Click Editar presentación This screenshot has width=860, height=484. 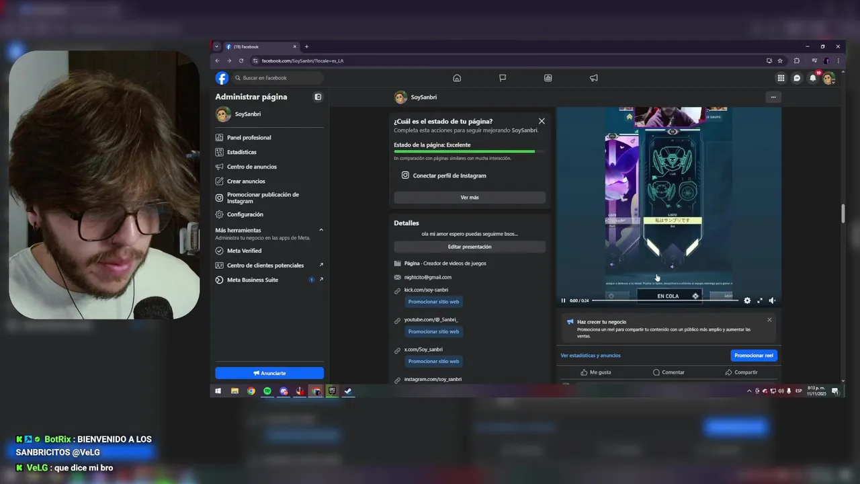coord(470,247)
